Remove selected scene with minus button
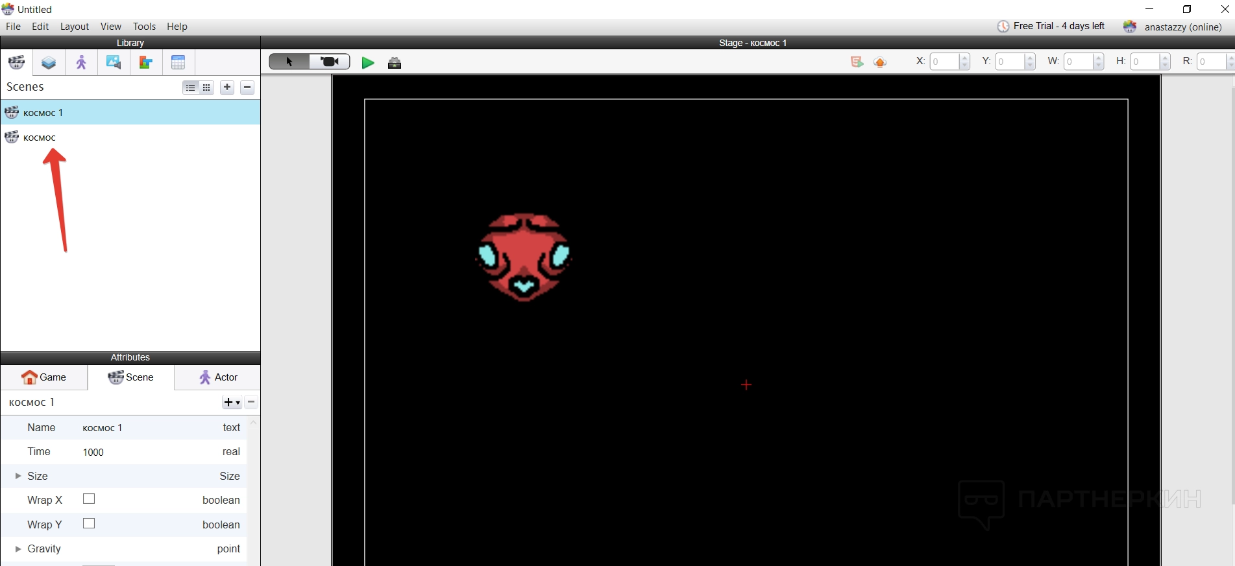Viewport: 1235px width, 566px height. point(247,88)
